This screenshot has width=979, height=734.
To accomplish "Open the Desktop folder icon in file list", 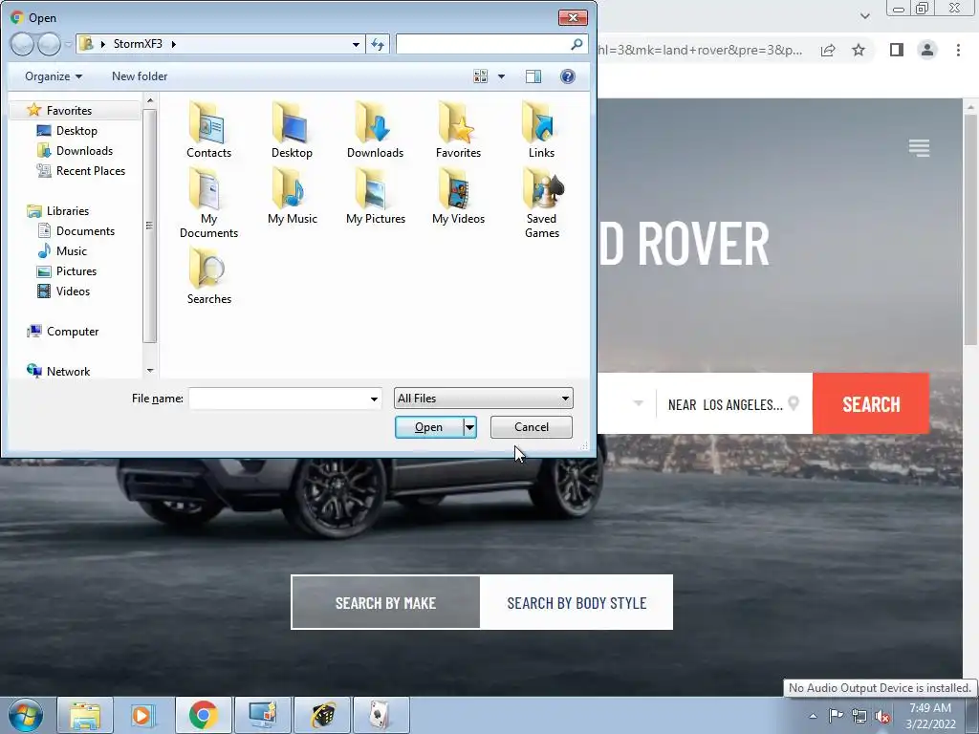I will 292,130.
